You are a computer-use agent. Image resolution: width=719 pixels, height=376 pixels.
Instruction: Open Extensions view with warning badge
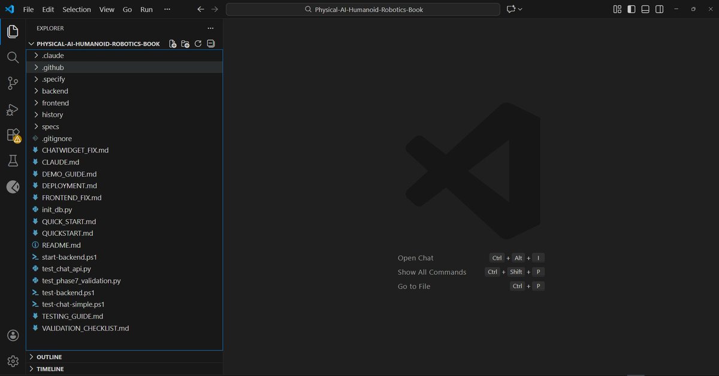[x=13, y=135]
